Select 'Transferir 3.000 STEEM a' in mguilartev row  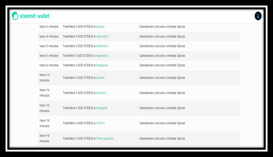point(79,56)
